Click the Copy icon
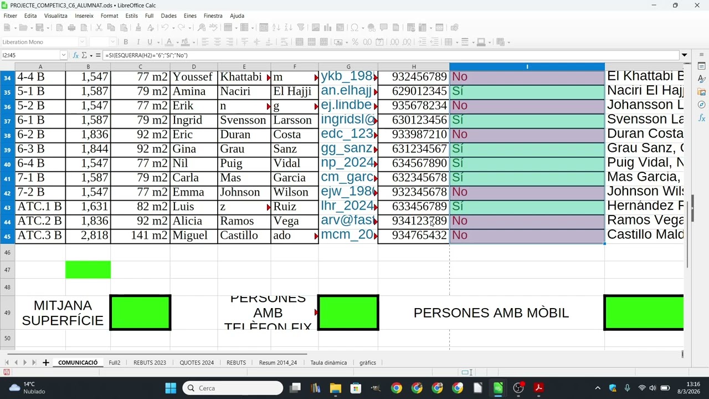This screenshot has height=399, width=709. pos(111,27)
